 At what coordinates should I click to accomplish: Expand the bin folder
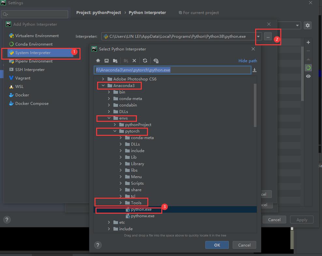coord(109,92)
